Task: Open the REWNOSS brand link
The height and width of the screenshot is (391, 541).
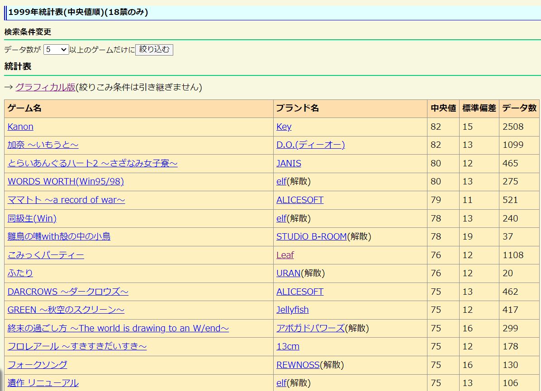Action: [x=298, y=365]
